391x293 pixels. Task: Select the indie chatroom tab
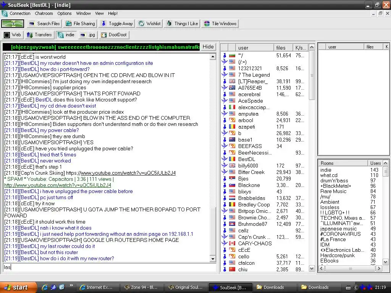[x=66, y=35]
